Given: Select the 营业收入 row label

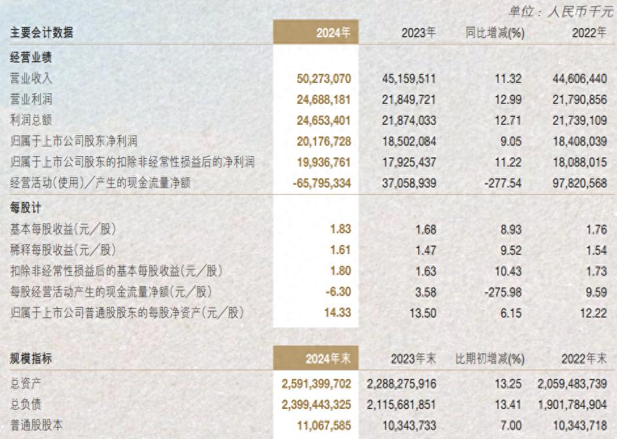Looking at the screenshot, I should pyautogui.click(x=31, y=78).
